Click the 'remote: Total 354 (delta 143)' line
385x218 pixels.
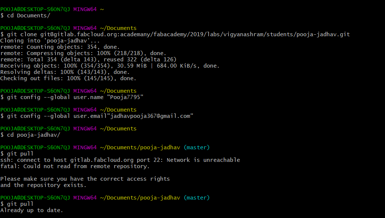click(x=88, y=59)
